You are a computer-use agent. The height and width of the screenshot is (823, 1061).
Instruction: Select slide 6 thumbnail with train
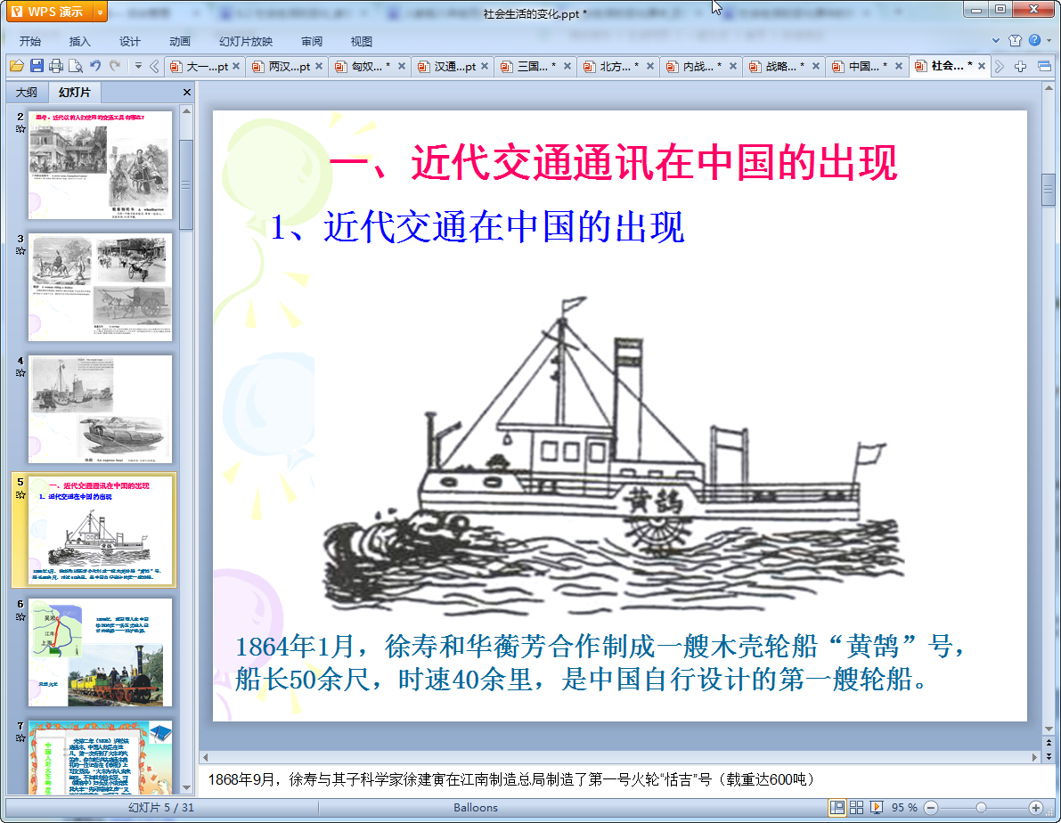tap(100, 653)
